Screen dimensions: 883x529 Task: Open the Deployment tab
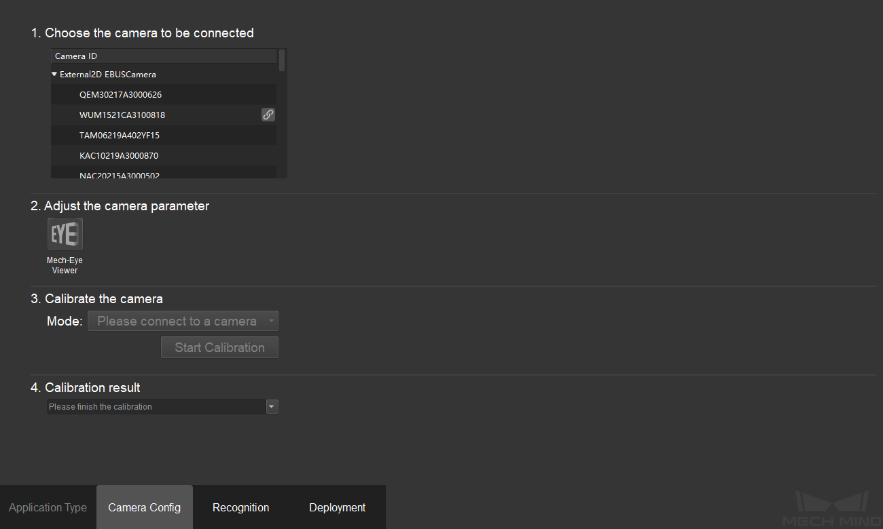(x=338, y=507)
